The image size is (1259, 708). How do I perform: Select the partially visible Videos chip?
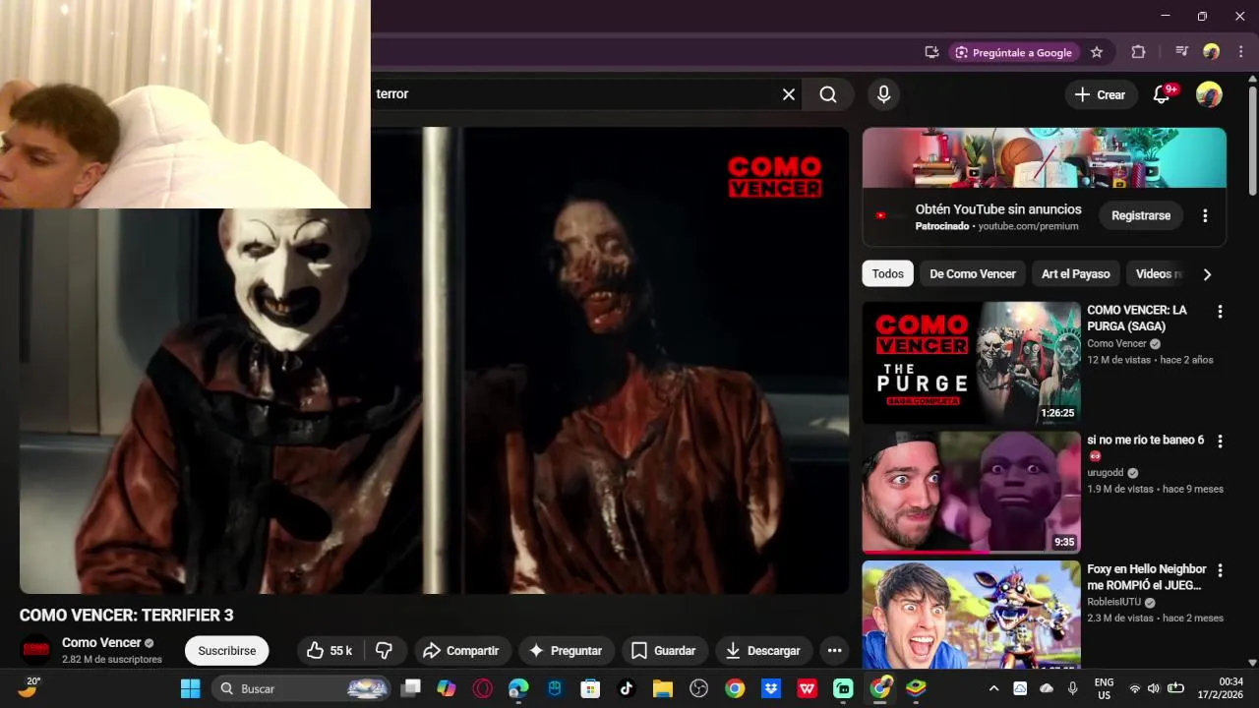(1157, 274)
